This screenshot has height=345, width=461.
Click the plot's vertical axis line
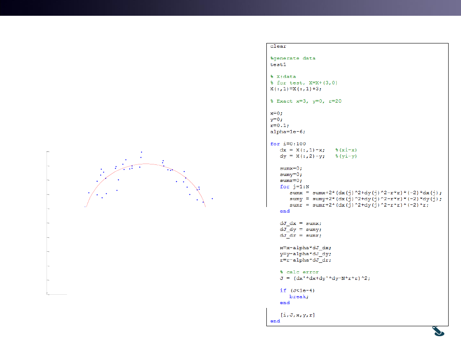pyautogui.click(x=47, y=221)
